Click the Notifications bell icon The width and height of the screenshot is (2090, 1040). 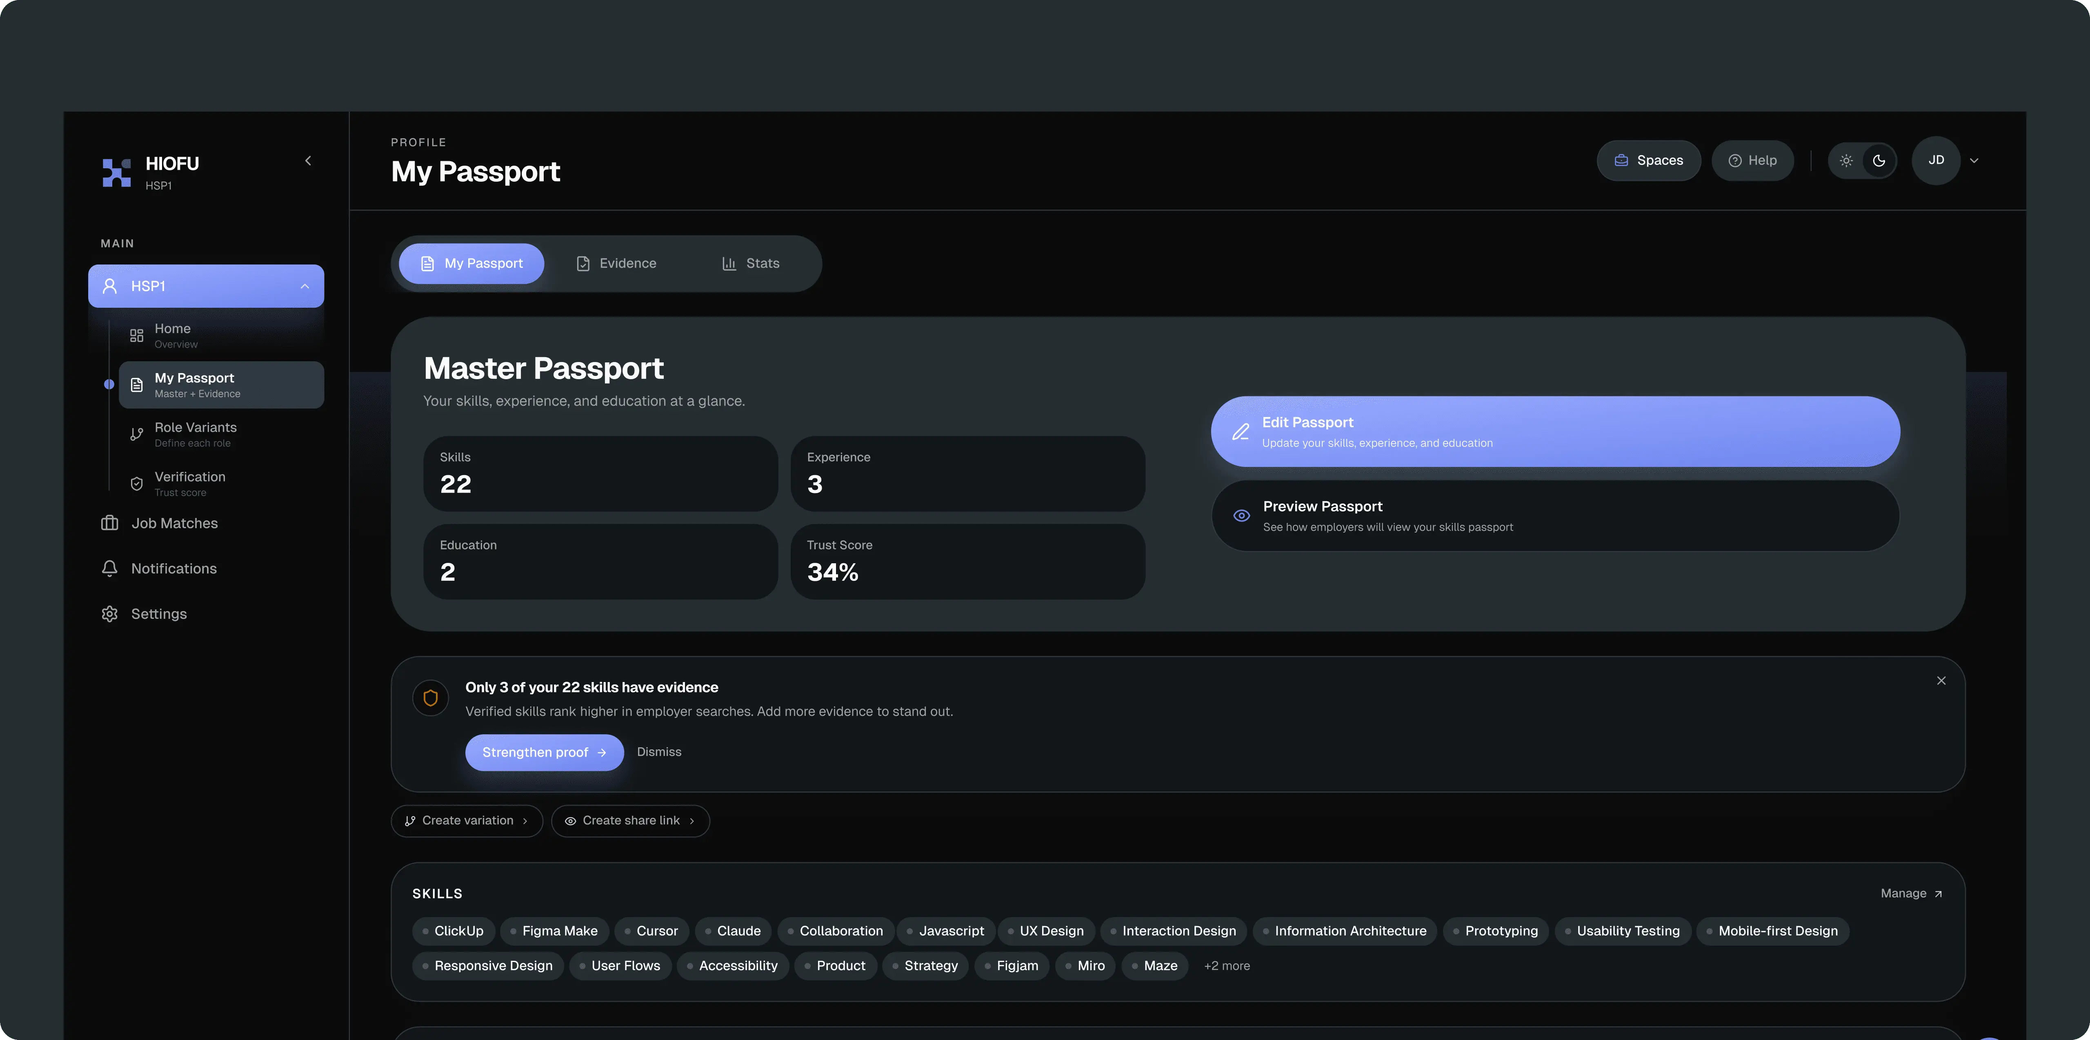point(109,569)
